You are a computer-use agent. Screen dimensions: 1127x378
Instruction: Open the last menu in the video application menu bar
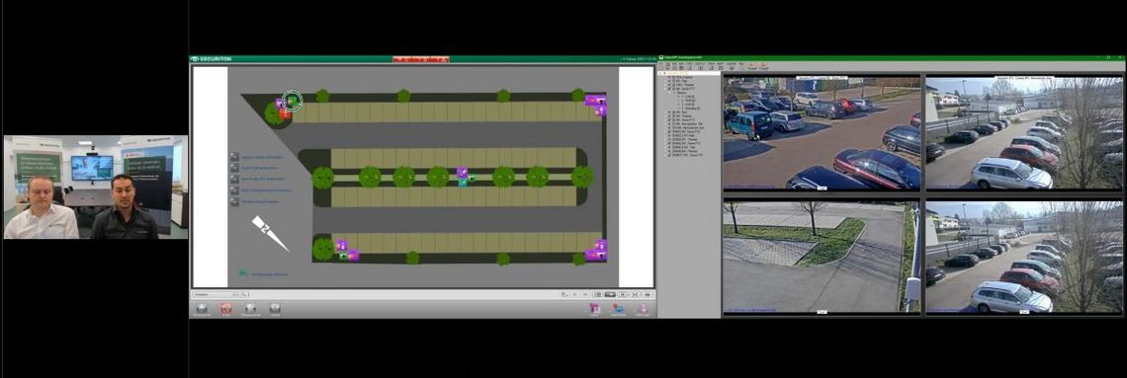741,63
